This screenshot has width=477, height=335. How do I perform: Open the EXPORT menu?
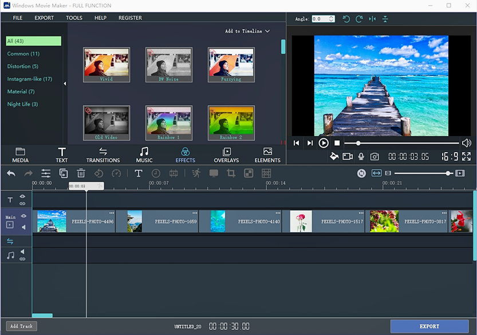pos(44,18)
